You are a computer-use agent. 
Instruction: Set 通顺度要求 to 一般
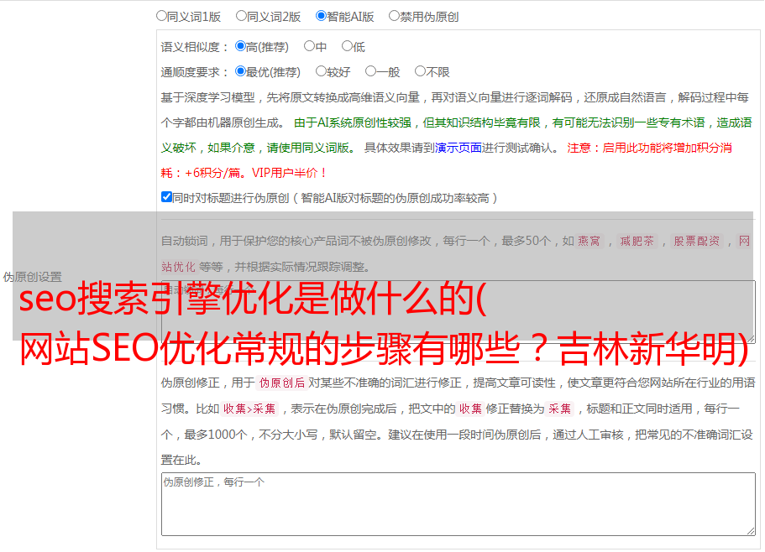(x=371, y=71)
